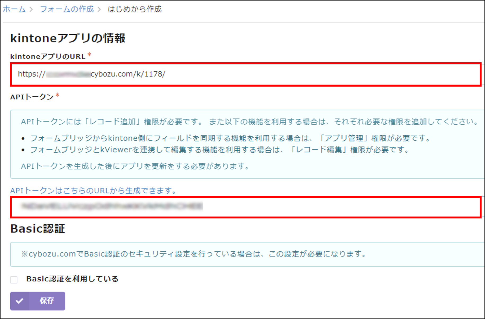Screen dimensions: 485x319
Task: Click the line APIトークンを生成した後にアプリを更新をする必要があります
Action: click(135, 166)
